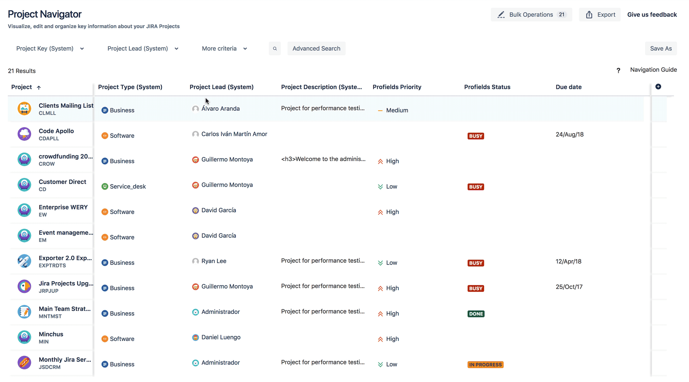Click the Exporter 2.0 rocket avatar
Image resolution: width=689 pixels, height=382 pixels.
pyautogui.click(x=24, y=261)
